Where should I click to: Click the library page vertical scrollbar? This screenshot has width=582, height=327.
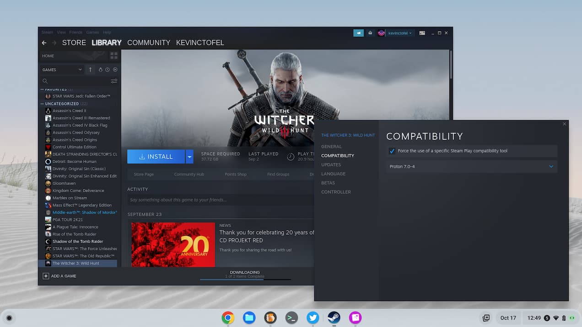coord(450,64)
